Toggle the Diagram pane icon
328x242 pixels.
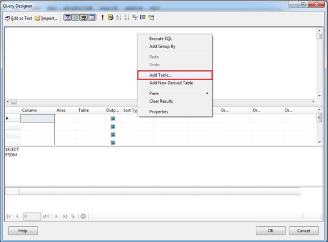point(68,17)
